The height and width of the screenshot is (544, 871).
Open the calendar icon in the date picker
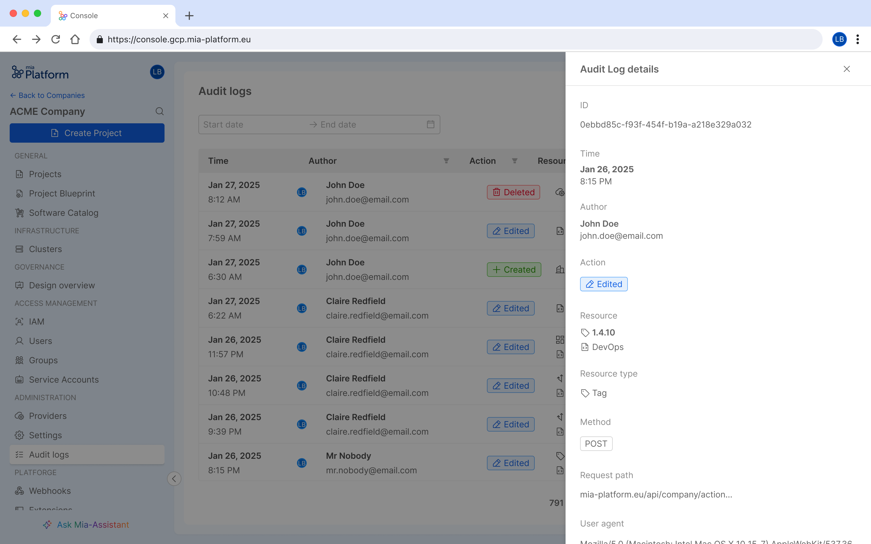[x=430, y=124]
